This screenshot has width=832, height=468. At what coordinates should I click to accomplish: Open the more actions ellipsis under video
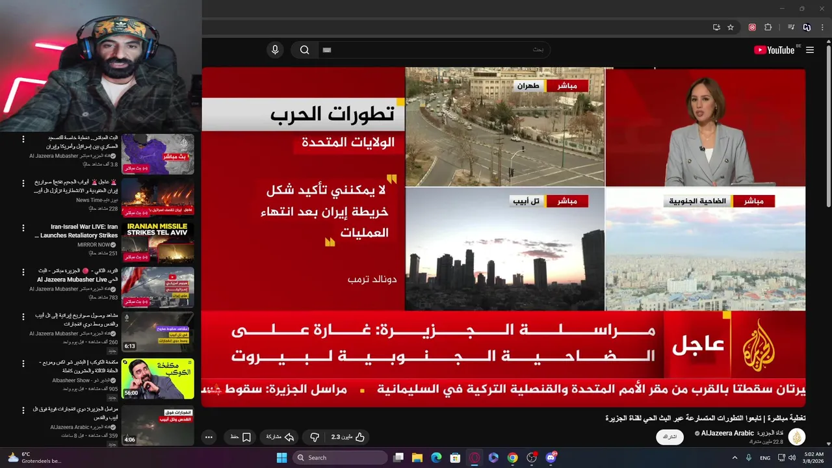pyautogui.click(x=209, y=437)
